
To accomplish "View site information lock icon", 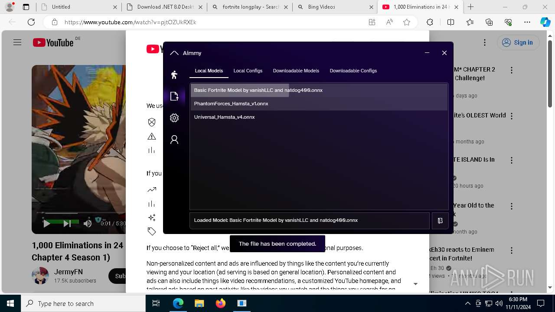I will coord(54,22).
